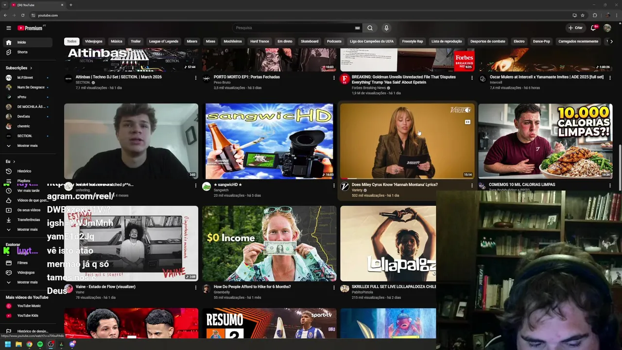Open Spotify from the taskbar
This screenshot has width=622, height=350.
[x=40, y=344]
